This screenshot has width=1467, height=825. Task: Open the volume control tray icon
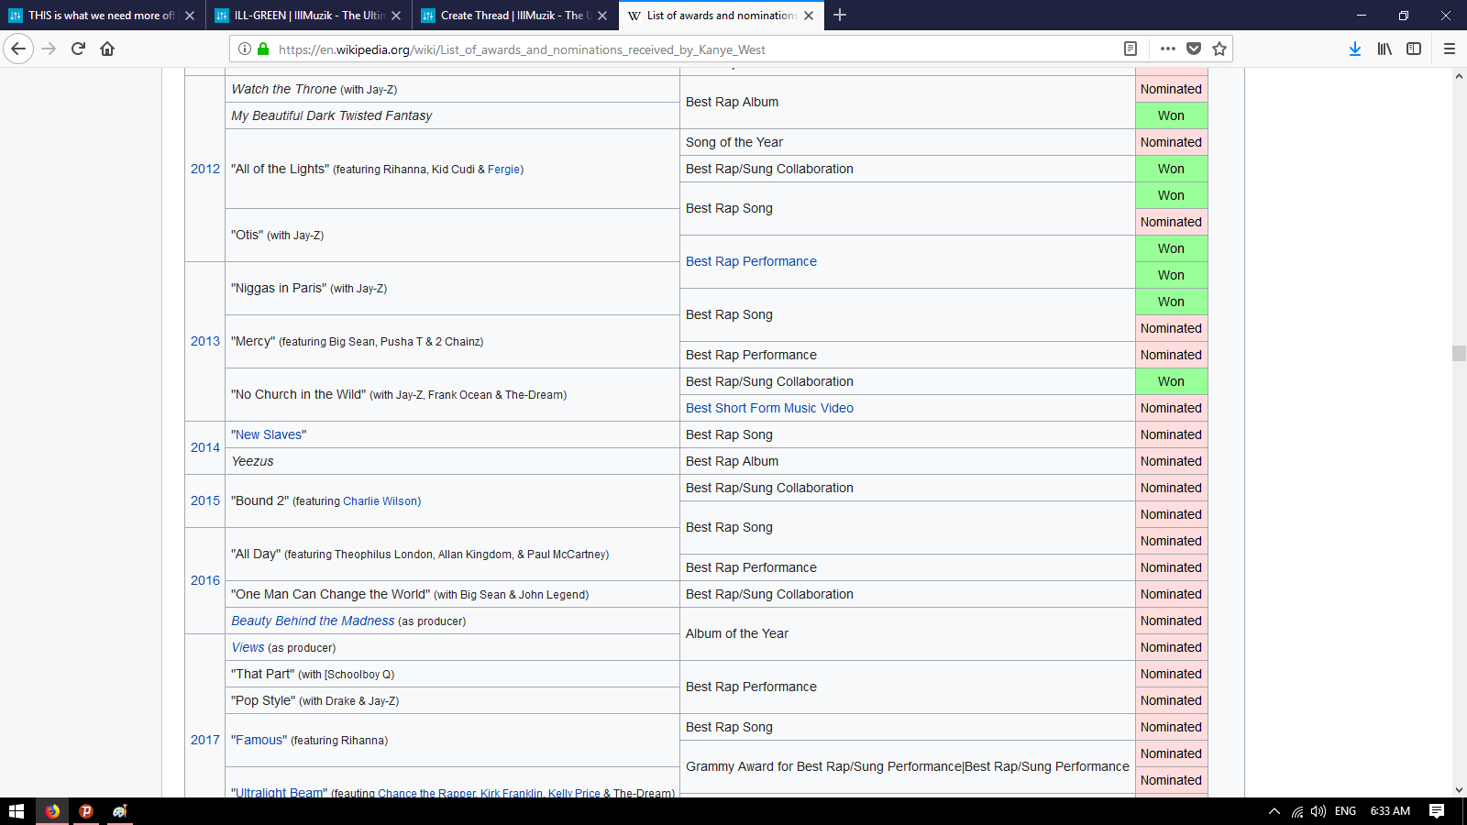pos(1318,811)
